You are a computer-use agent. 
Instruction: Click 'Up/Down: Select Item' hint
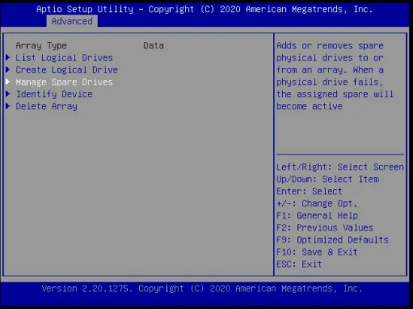(327, 179)
